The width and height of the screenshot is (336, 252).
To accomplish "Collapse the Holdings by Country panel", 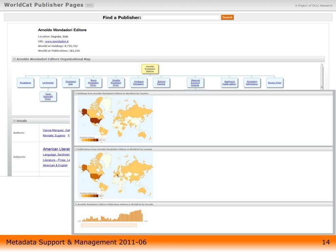I will tap(76, 94).
